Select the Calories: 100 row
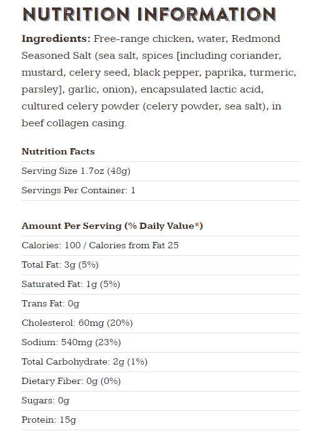The image size is (312, 444). (161, 246)
